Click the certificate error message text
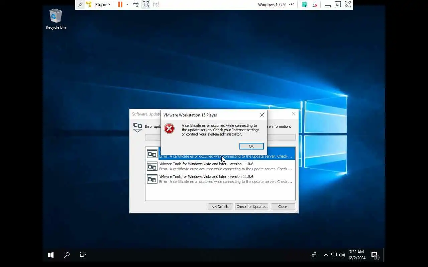The image size is (428, 267). 221,130
